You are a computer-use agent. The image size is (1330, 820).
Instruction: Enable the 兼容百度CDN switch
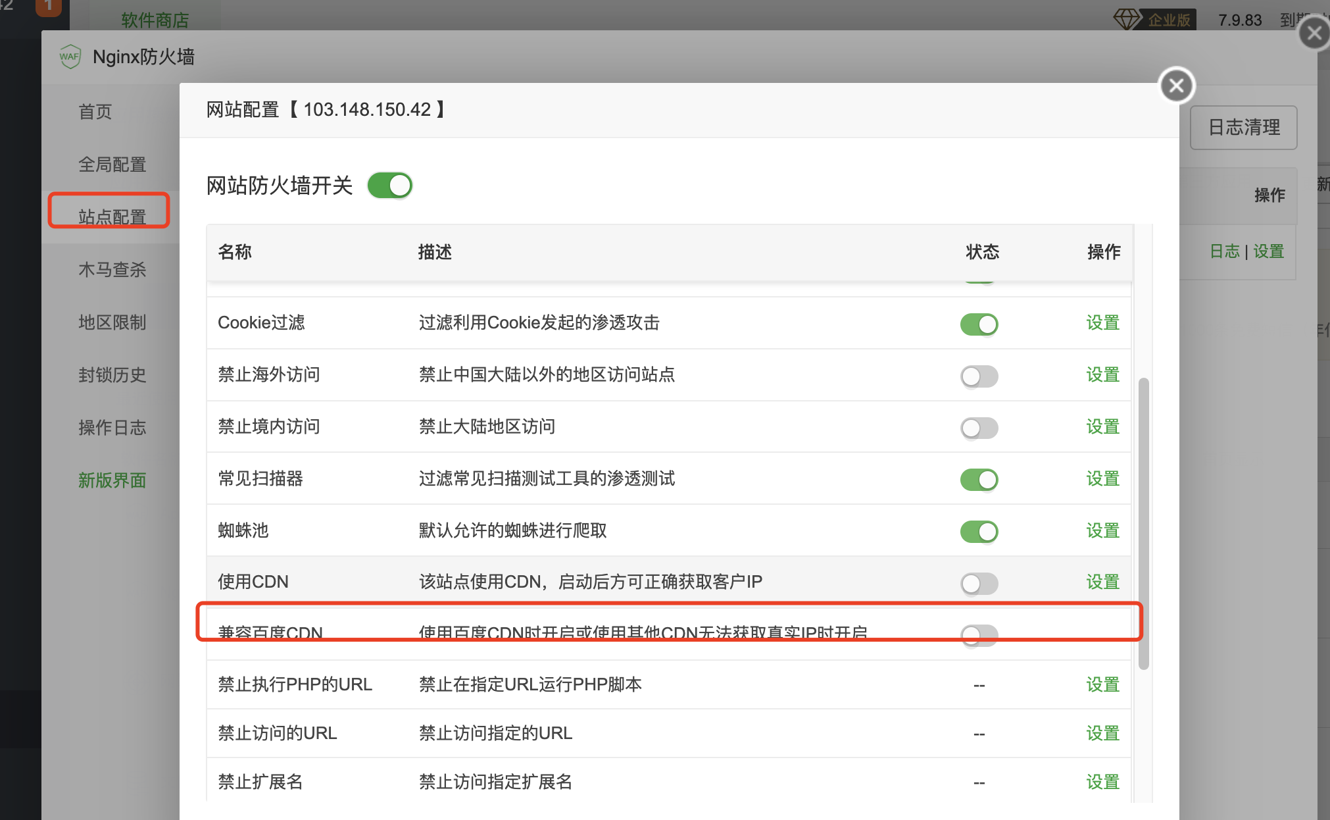(979, 635)
